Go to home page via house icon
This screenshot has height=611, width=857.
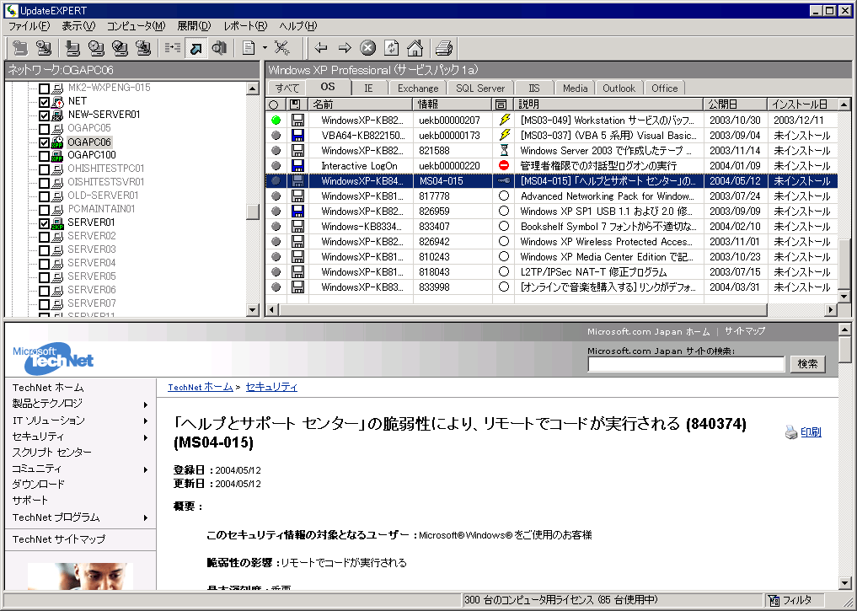click(x=415, y=48)
